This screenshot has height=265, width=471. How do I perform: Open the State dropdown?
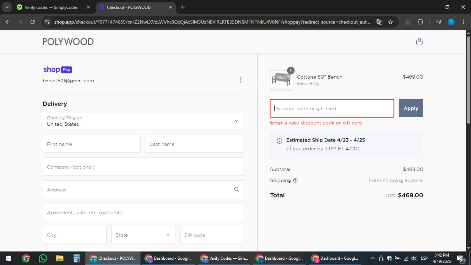(143, 235)
